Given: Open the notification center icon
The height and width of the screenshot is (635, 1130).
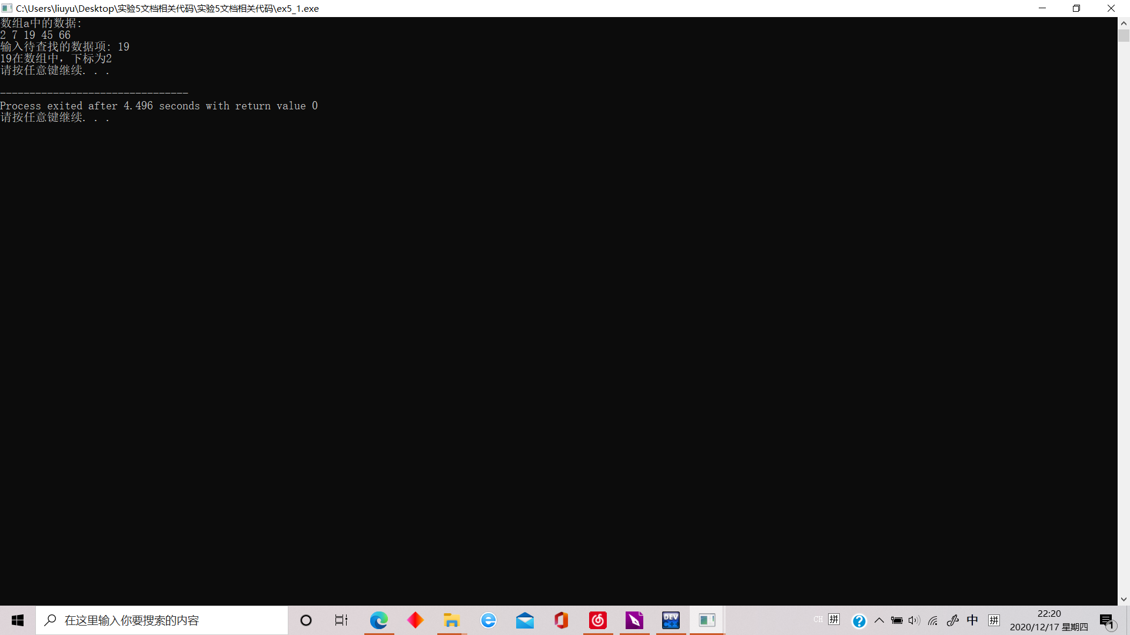Looking at the screenshot, I should (1107, 620).
